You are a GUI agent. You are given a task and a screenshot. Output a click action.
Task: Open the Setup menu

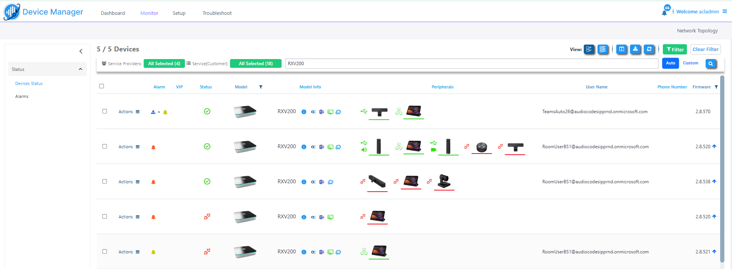coord(179,13)
